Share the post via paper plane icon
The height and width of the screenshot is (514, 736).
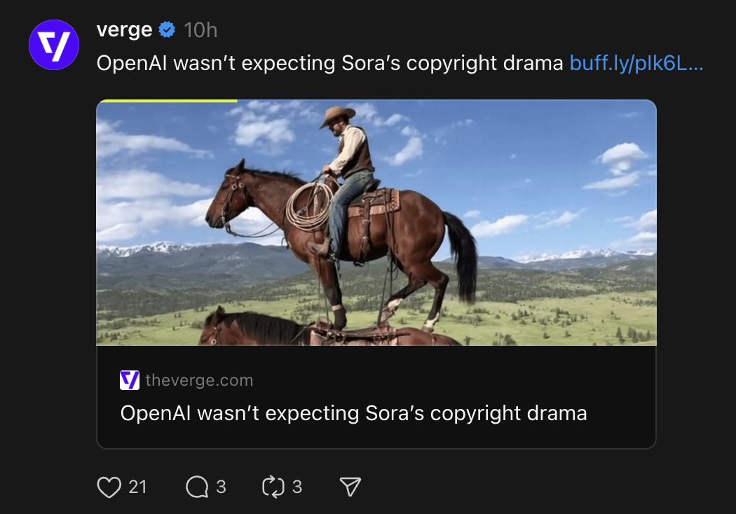[x=350, y=487]
